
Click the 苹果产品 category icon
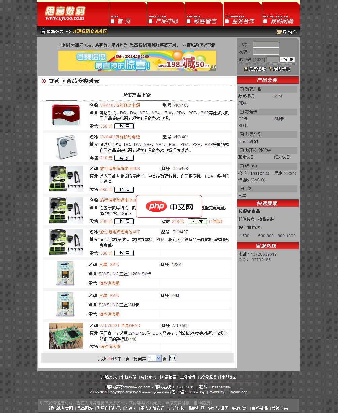tap(242, 134)
